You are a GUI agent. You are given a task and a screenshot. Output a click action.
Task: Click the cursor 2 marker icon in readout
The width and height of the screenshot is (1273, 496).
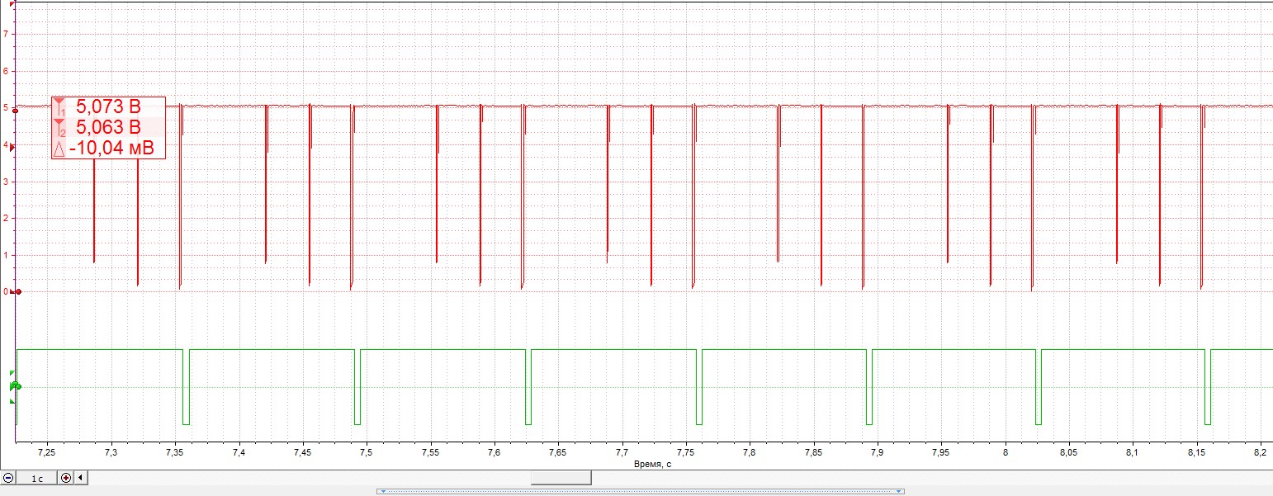click(x=59, y=128)
